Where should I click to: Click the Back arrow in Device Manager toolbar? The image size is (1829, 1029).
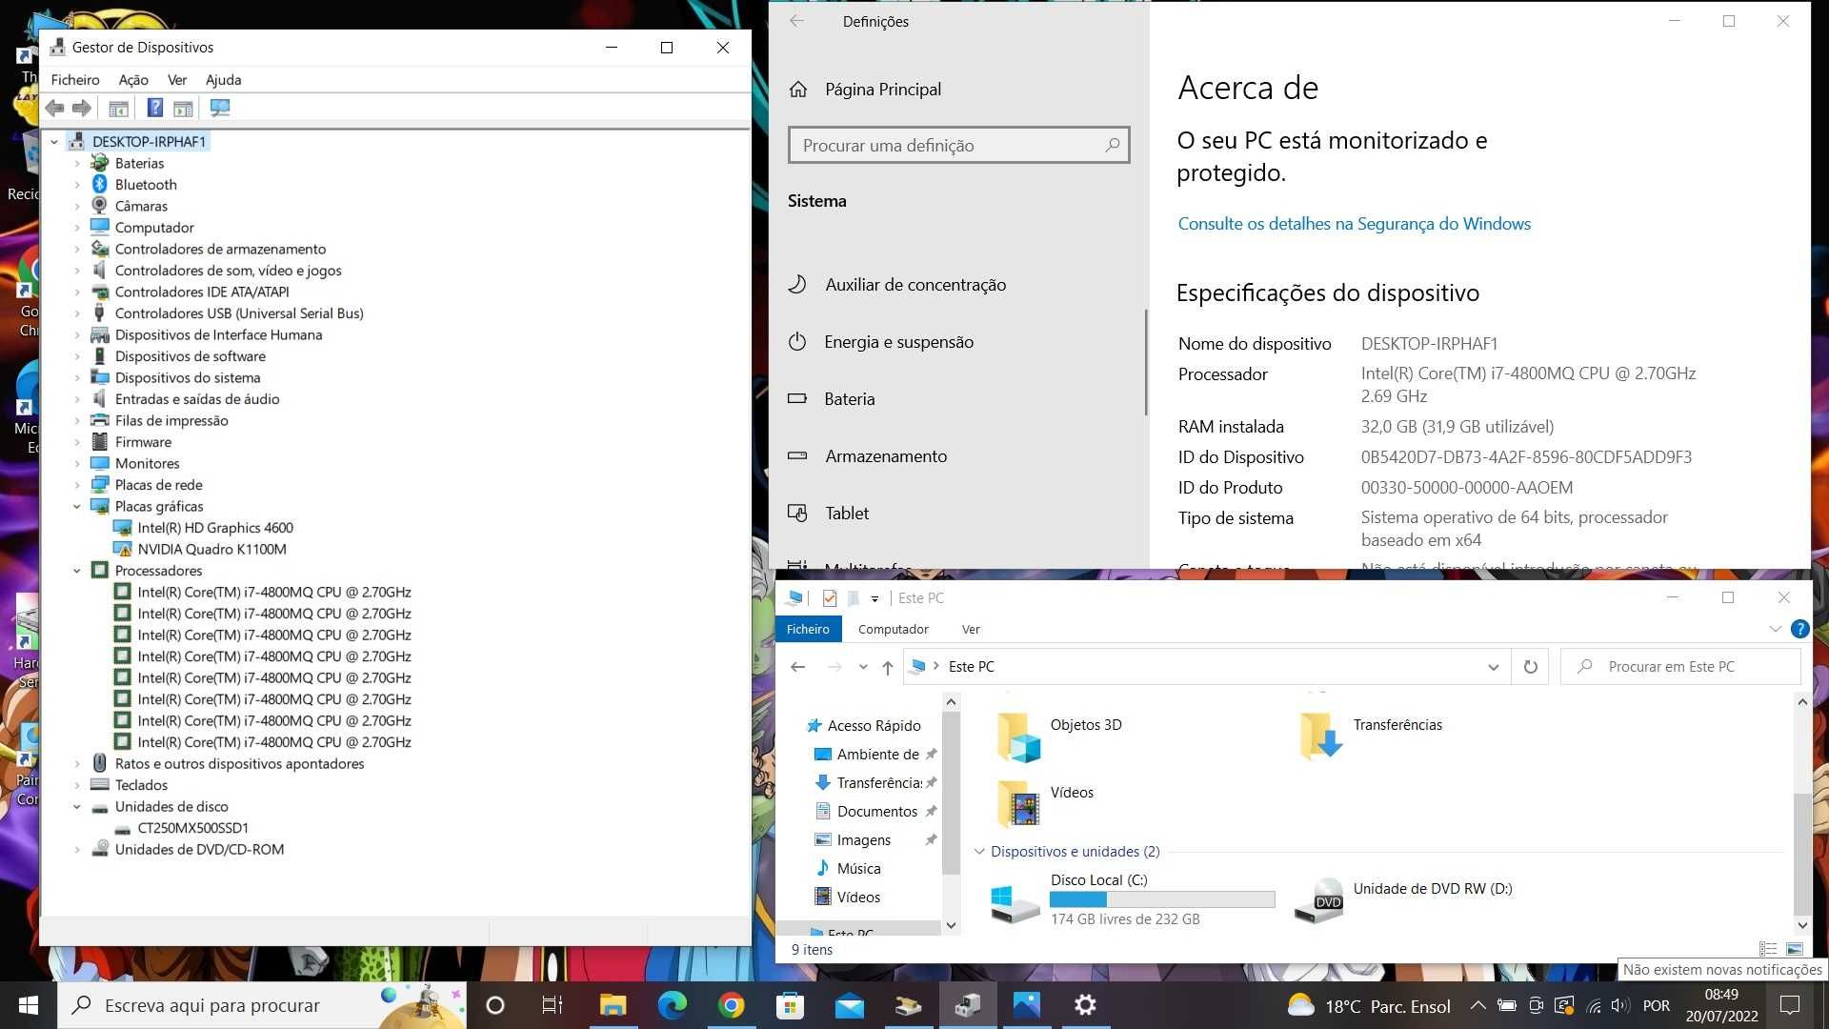[55, 109]
